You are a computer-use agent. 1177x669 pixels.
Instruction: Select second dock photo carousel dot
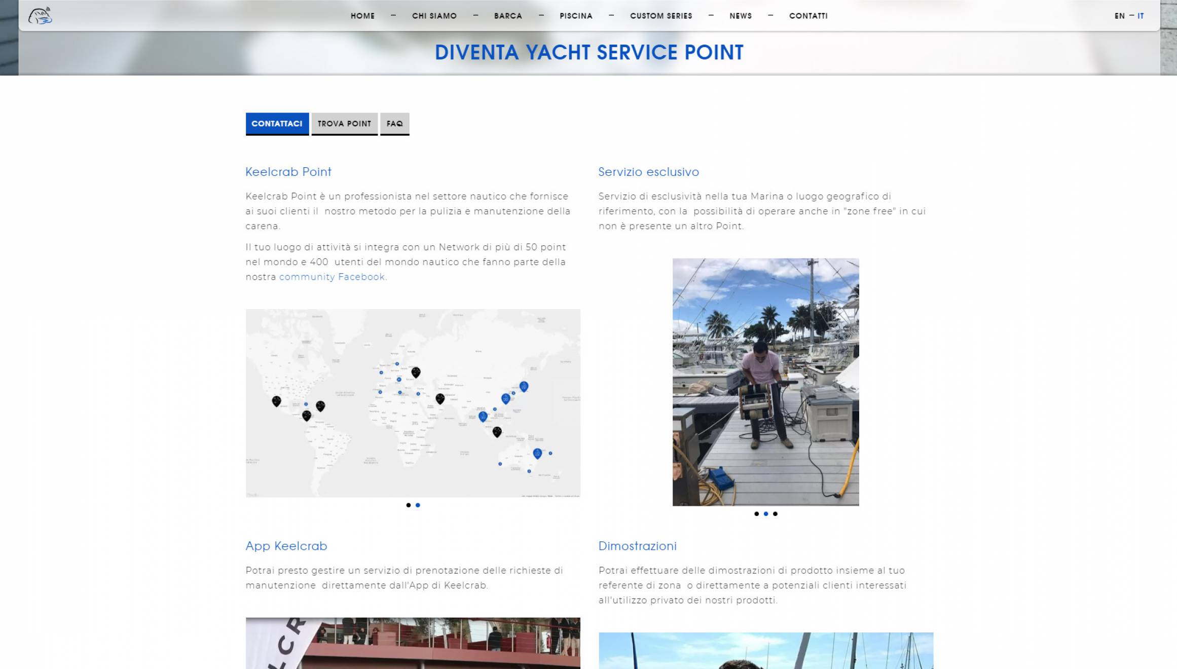click(x=766, y=514)
